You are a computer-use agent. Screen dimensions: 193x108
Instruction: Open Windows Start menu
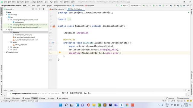(x=61, y=105)
